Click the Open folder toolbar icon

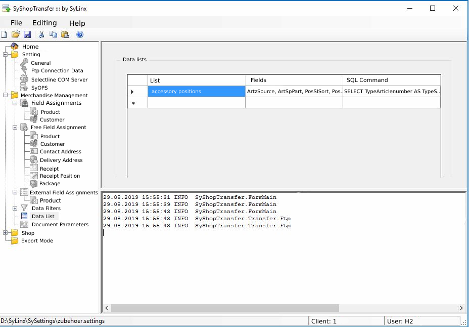(16, 34)
